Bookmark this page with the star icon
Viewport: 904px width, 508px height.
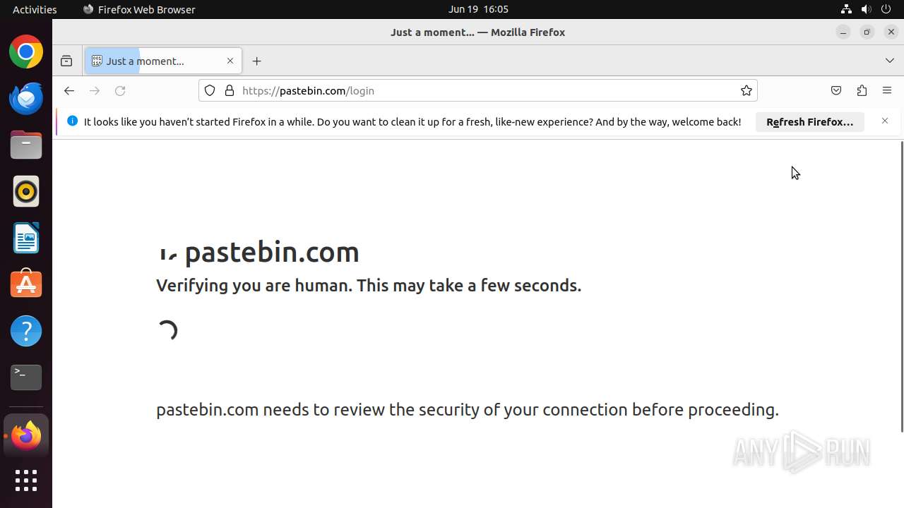point(746,90)
